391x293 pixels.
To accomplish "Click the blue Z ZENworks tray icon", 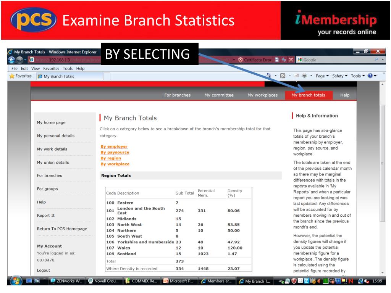I will [307, 281].
